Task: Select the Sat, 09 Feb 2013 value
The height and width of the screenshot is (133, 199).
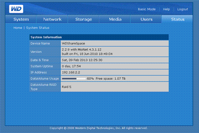Action: (82, 60)
